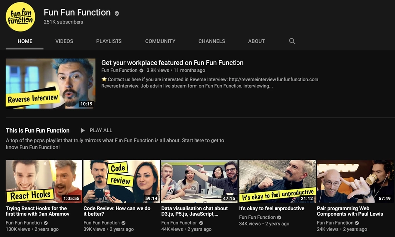The image size is (395, 237).
Task: Open the Code review video thumbnail
Action: pos(121,181)
